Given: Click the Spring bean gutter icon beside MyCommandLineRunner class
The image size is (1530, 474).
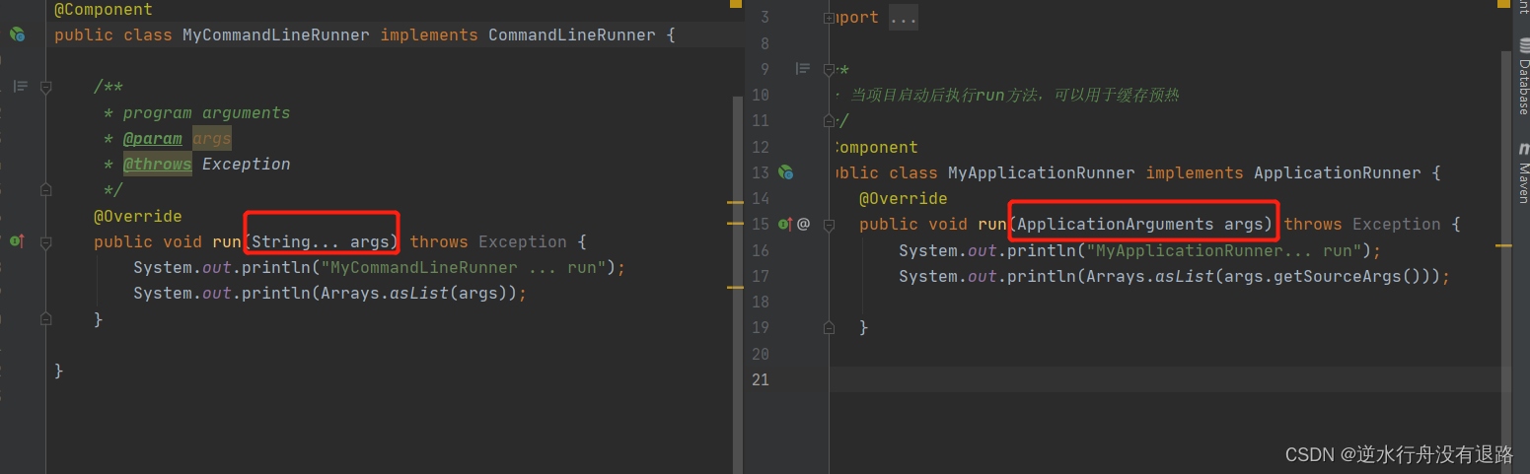Looking at the screenshot, I should pyautogui.click(x=17, y=34).
